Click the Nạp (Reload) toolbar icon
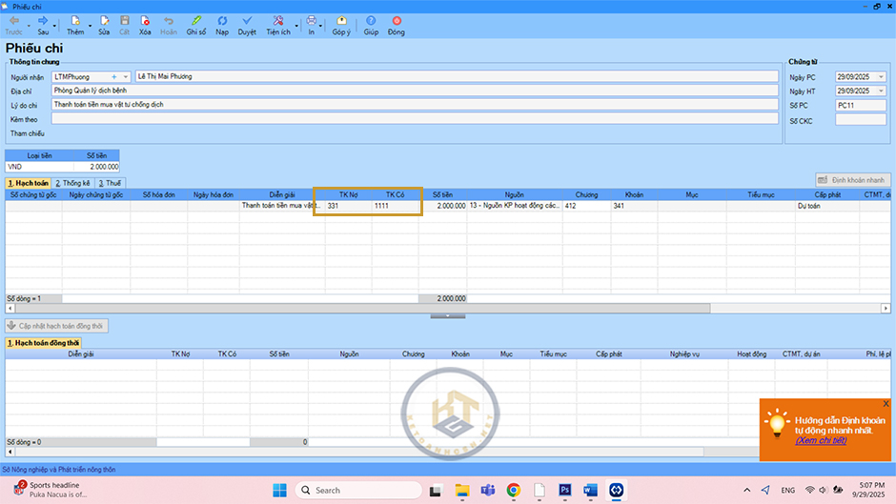Viewport: 896px width, 504px height. 222,21
